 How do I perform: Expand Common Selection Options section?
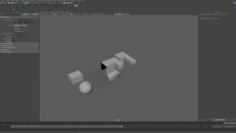(20, 48)
